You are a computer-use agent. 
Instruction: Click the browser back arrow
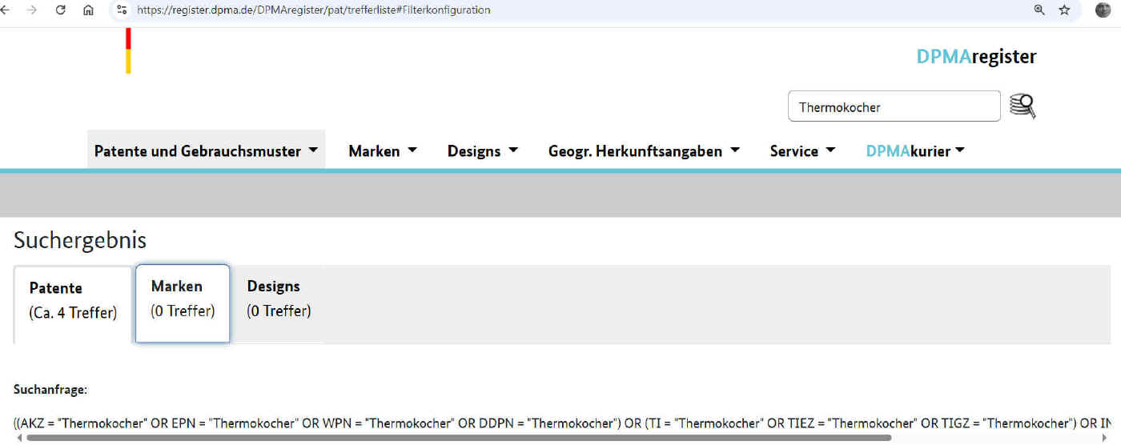tap(5, 10)
